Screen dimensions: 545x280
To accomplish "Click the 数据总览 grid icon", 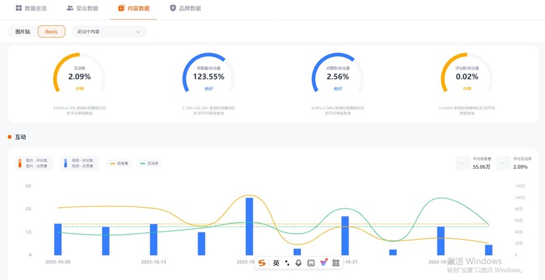I will click(x=19, y=8).
